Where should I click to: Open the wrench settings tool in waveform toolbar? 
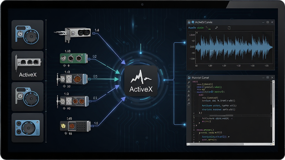coord(216,28)
